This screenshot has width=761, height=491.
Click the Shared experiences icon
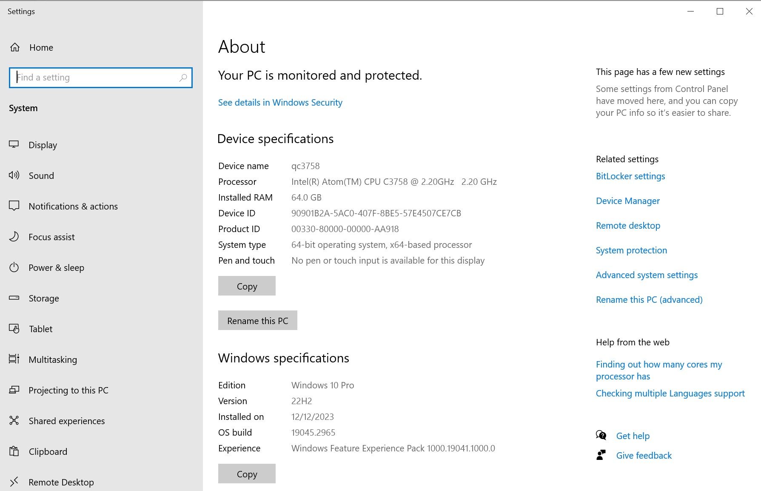pyautogui.click(x=14, y=421)
